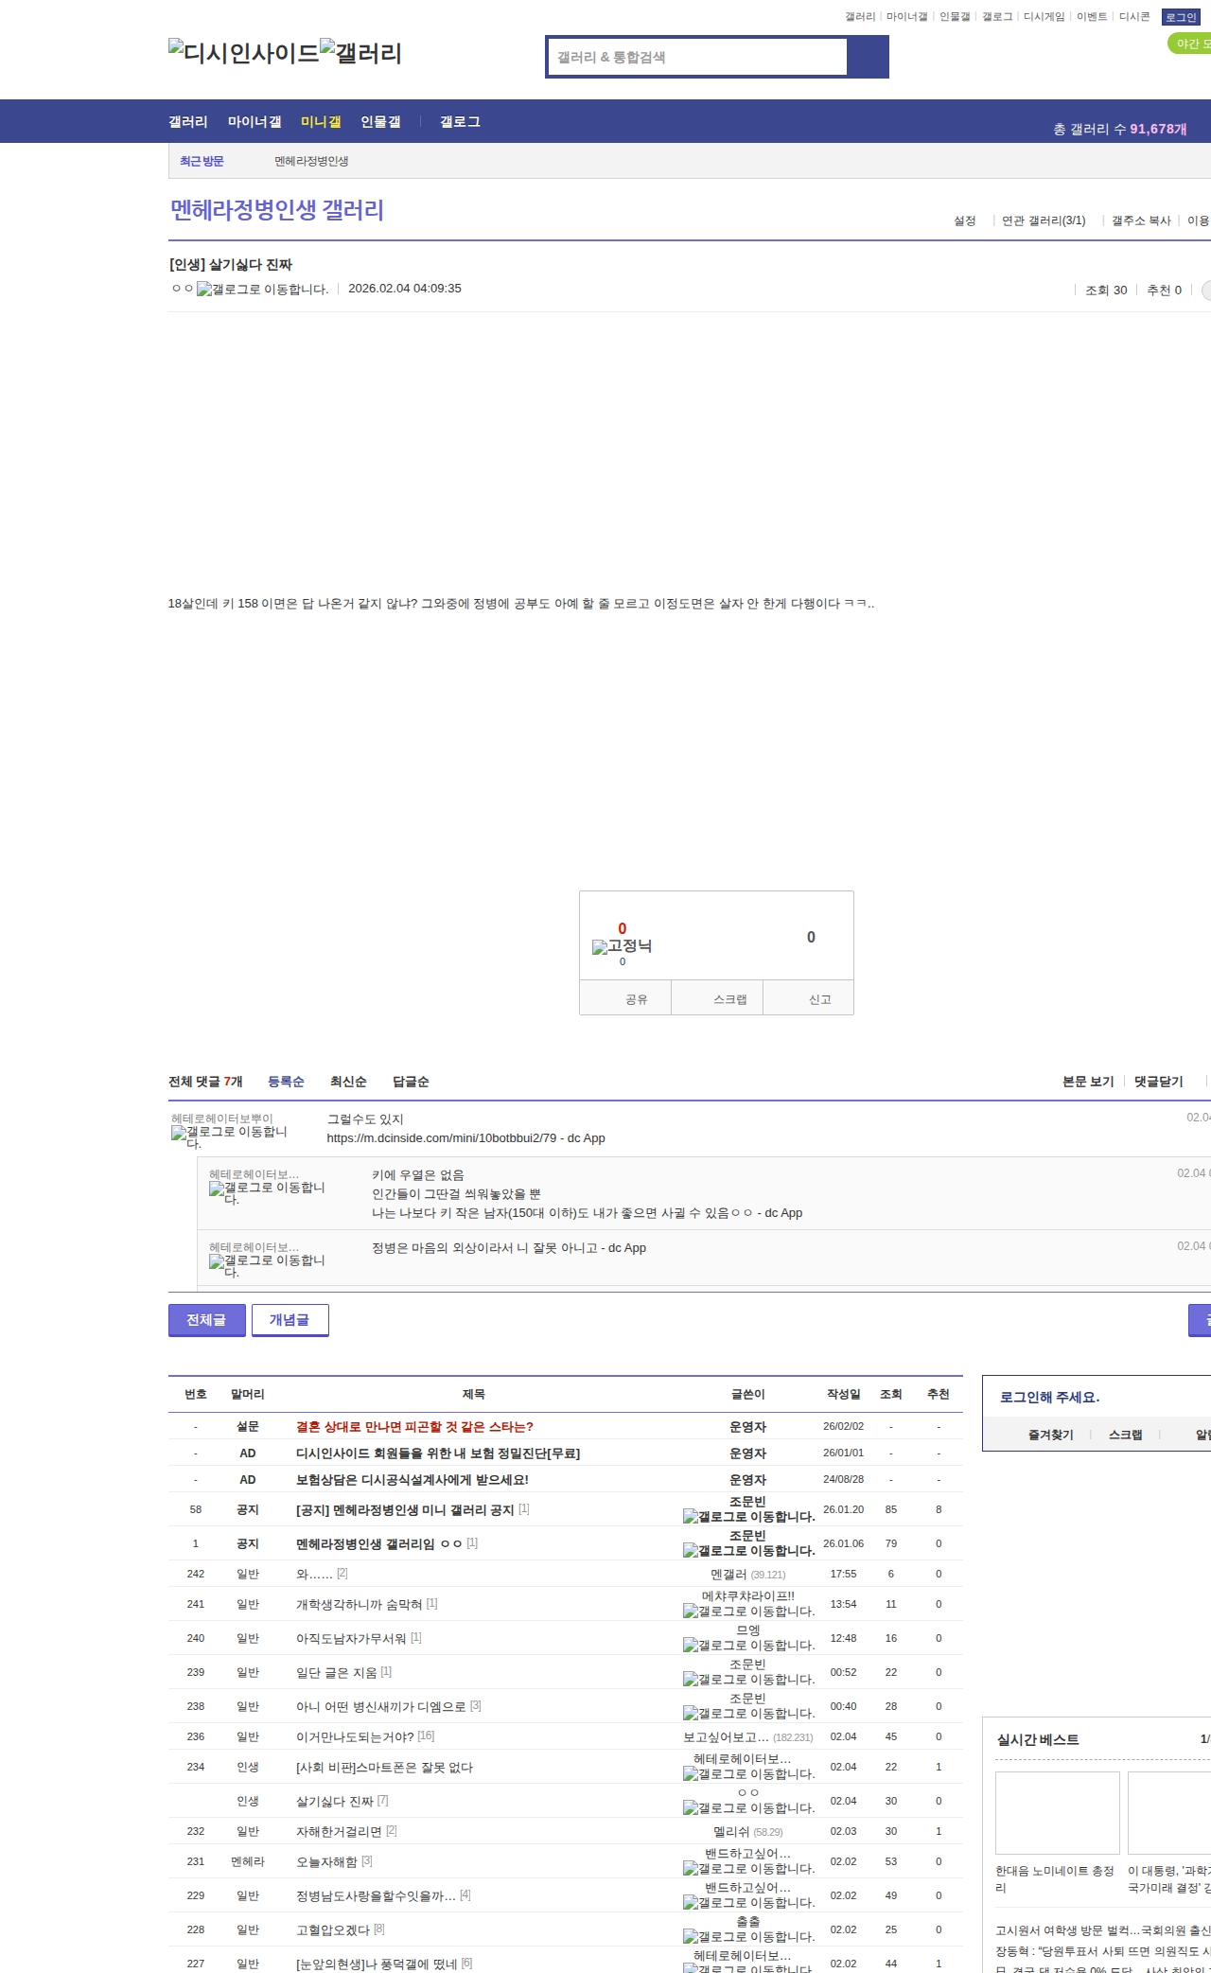The image size is (1211, 1973).
Task: Open the 디시콘 top utility link
Action: [x=1134, y=17]
